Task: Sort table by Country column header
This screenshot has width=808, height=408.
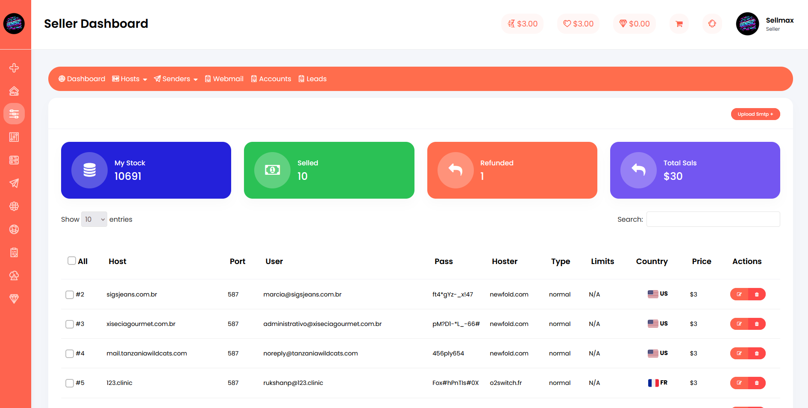Action: (652, 261)
